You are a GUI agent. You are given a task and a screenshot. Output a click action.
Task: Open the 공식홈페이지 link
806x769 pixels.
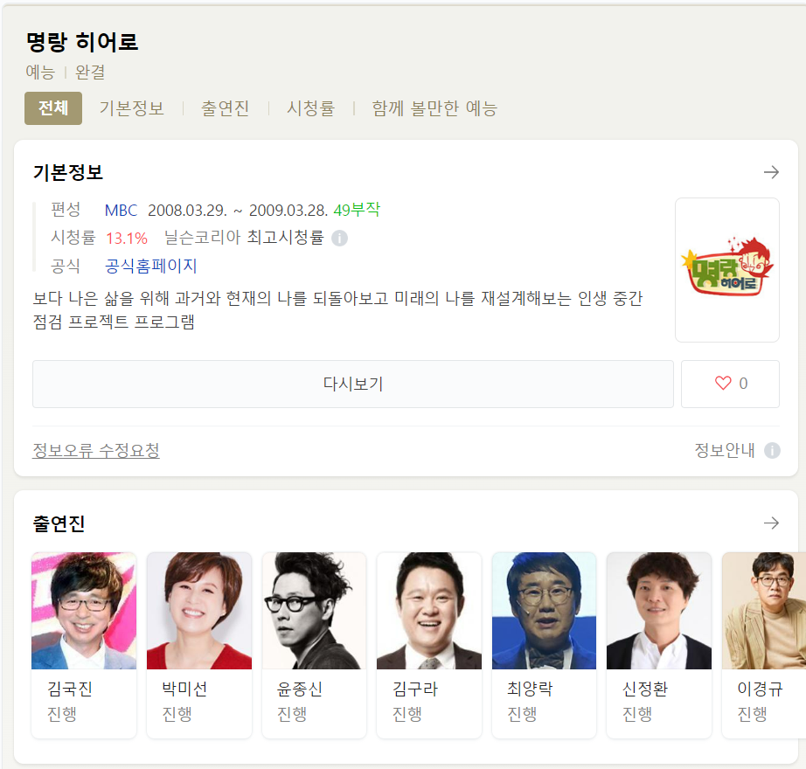pos(151,266)
